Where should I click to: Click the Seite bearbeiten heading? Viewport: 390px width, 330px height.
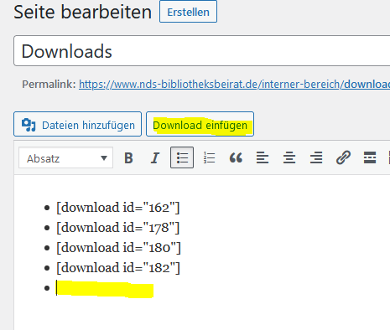tap(82, 12)
